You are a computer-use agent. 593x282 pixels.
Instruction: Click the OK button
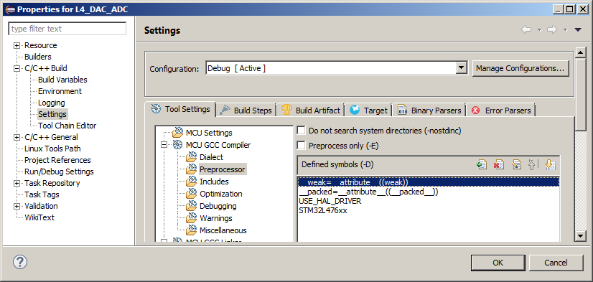(498, 263)
